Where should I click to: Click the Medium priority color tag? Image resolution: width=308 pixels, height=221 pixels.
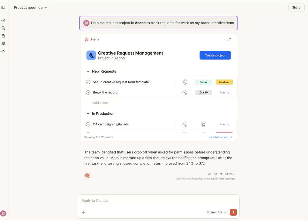(224, 82)
